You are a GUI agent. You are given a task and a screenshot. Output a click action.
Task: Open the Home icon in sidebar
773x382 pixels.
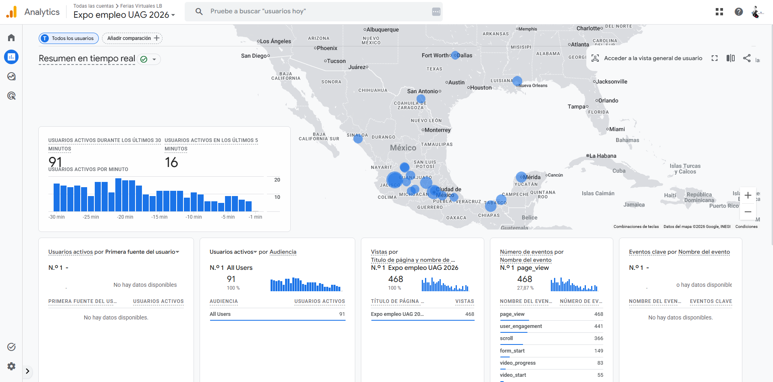[11, 38]
